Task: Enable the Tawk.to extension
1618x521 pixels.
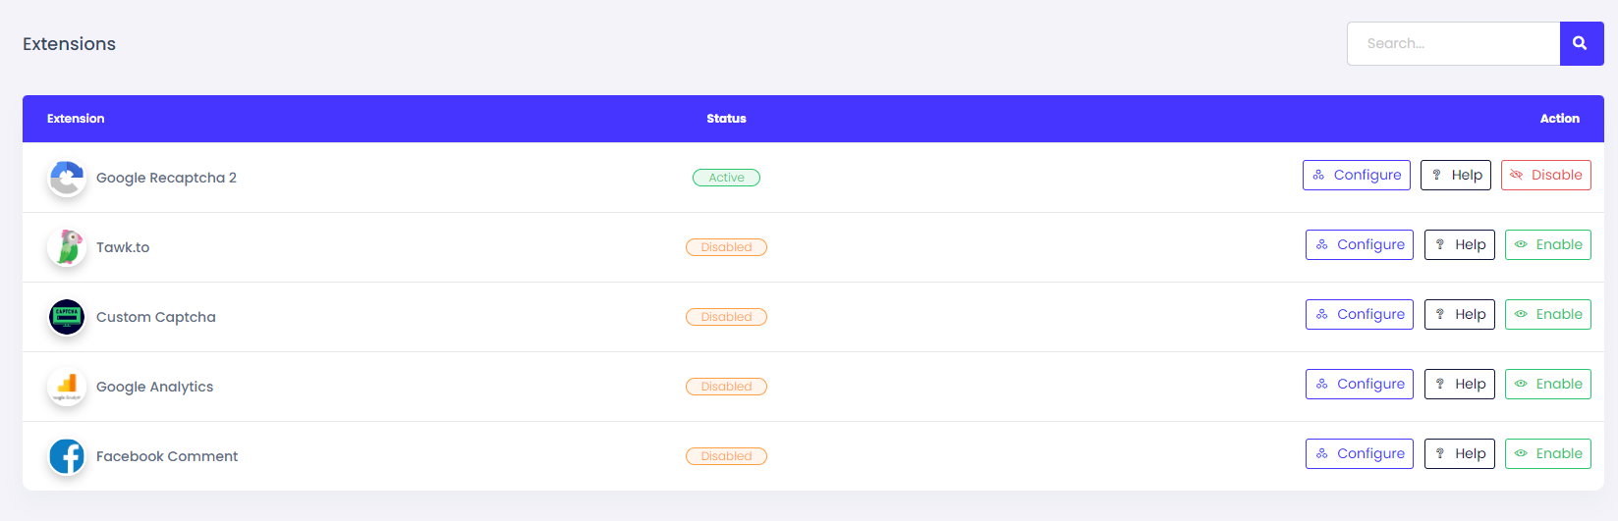Action: pyautogui.click(x=1547, y=245)
